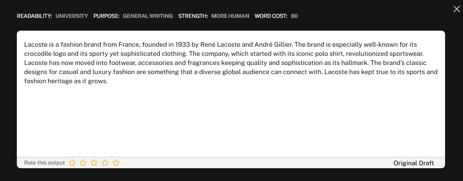This screenshot has width=463, height=181.
Task: Click the year 1933 in the text
Action: click(x=182, y=45)
